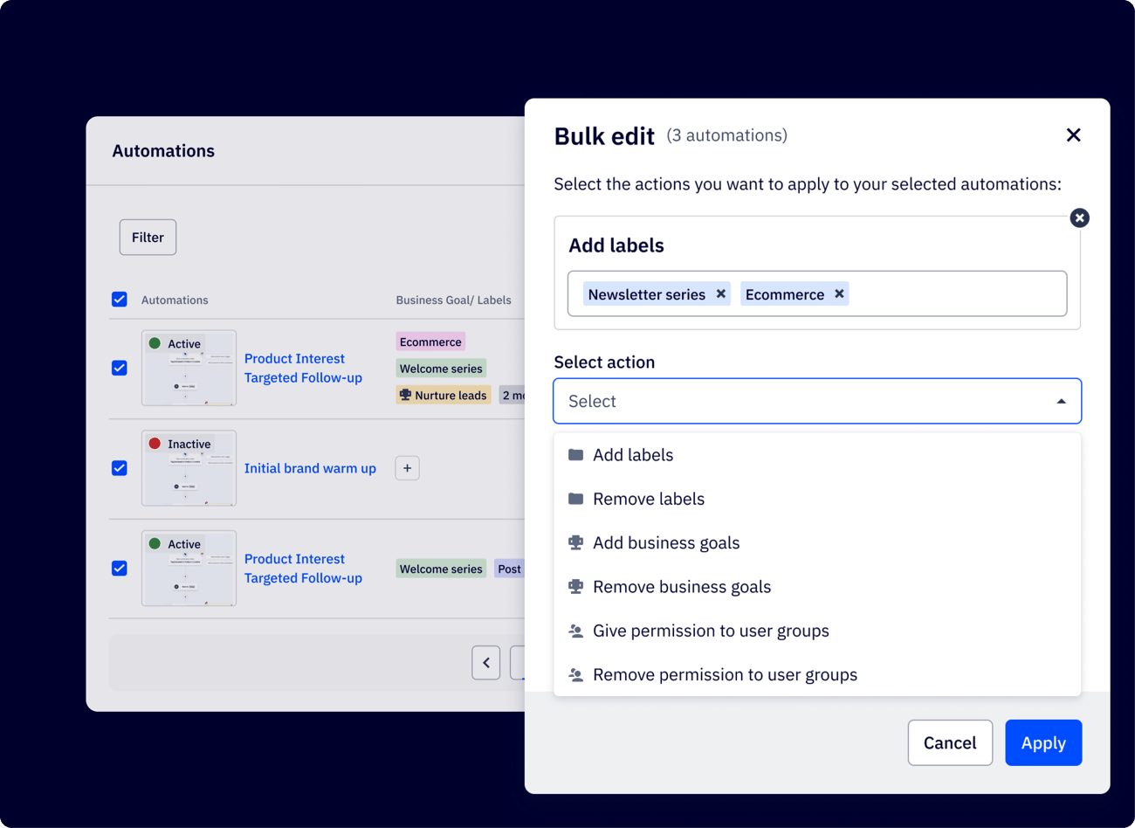This screenshot has width=1135, height=828.
Task: Open the label picker for Initial brand warm up
Action: point(407,468)
